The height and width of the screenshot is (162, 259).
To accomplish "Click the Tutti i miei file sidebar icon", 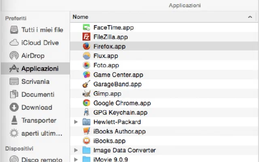I will [x=14, y=30].
